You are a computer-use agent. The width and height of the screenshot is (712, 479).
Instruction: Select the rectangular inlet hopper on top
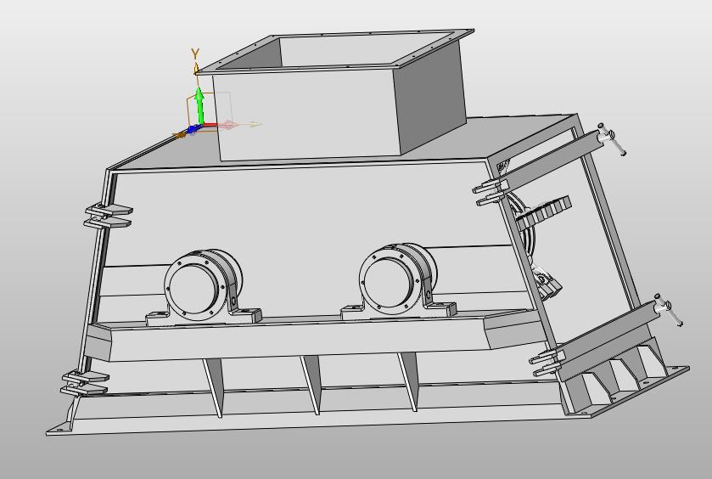click(x=336, y=95)
